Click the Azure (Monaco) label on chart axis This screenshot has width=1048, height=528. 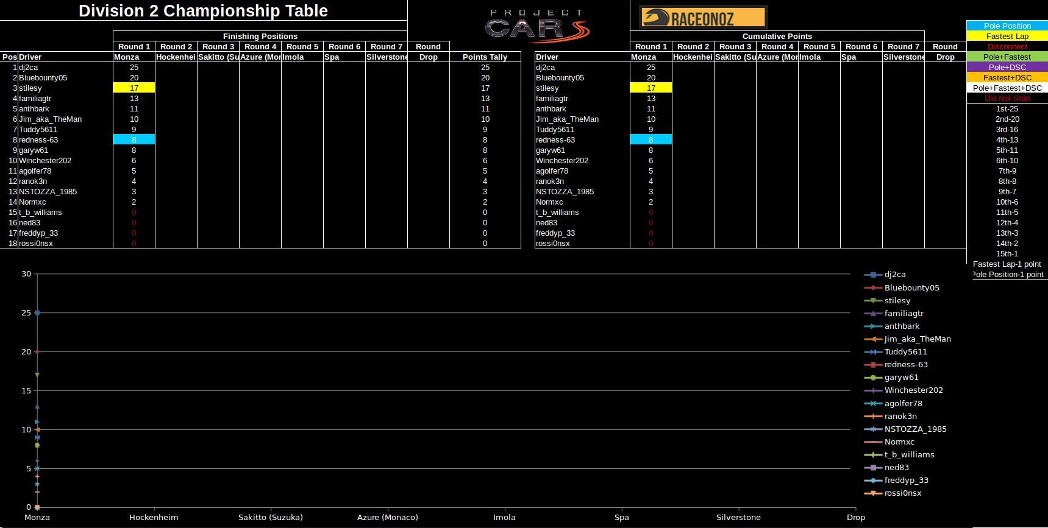point(388,517)
